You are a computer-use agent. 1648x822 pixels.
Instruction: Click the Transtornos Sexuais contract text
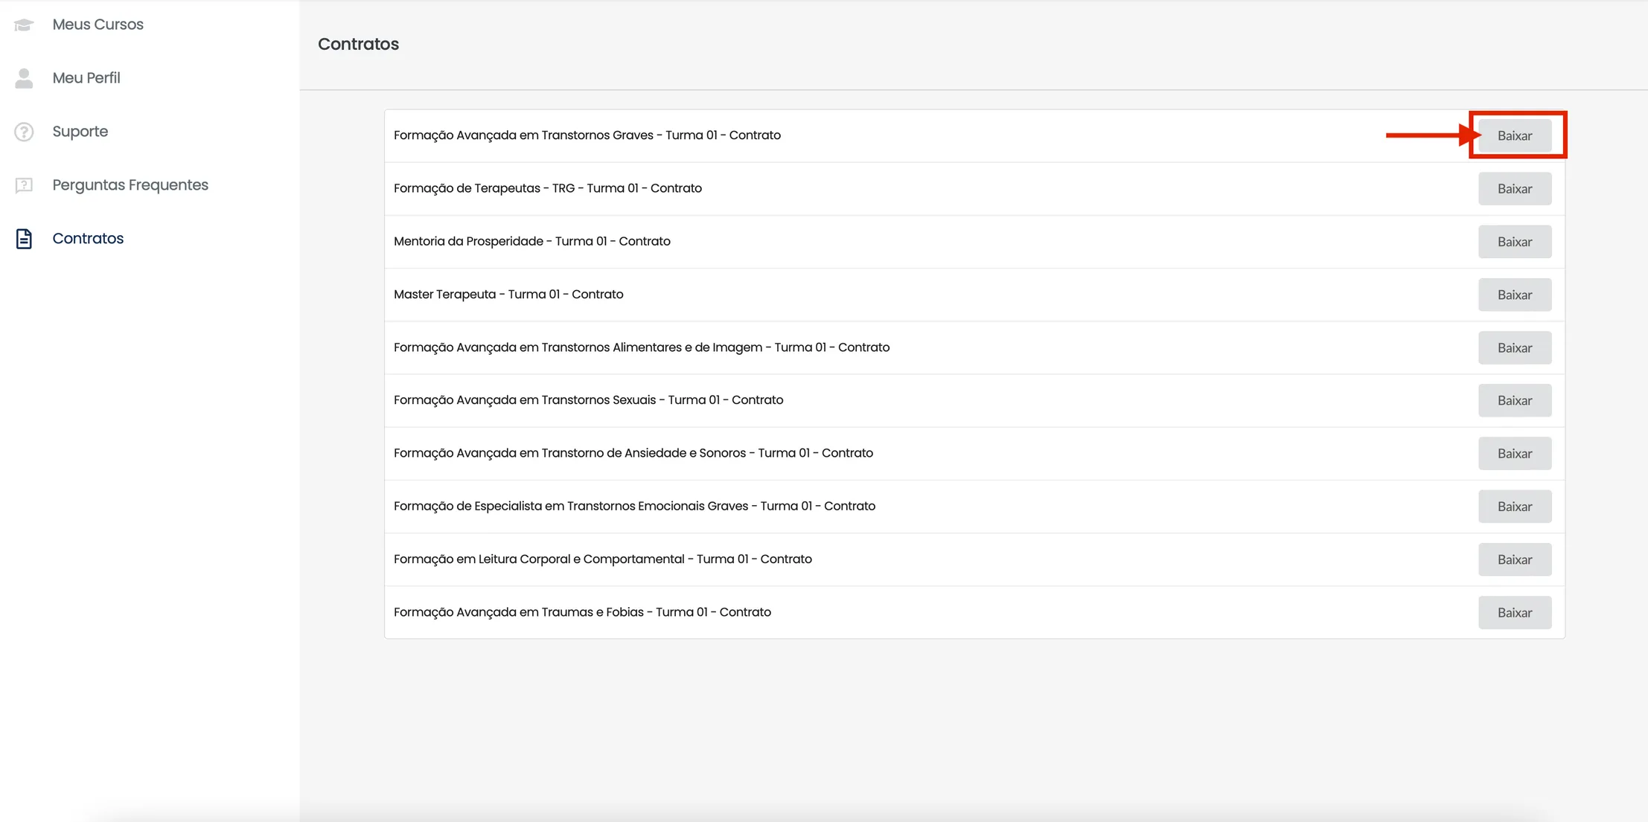(x=589, y=400)
